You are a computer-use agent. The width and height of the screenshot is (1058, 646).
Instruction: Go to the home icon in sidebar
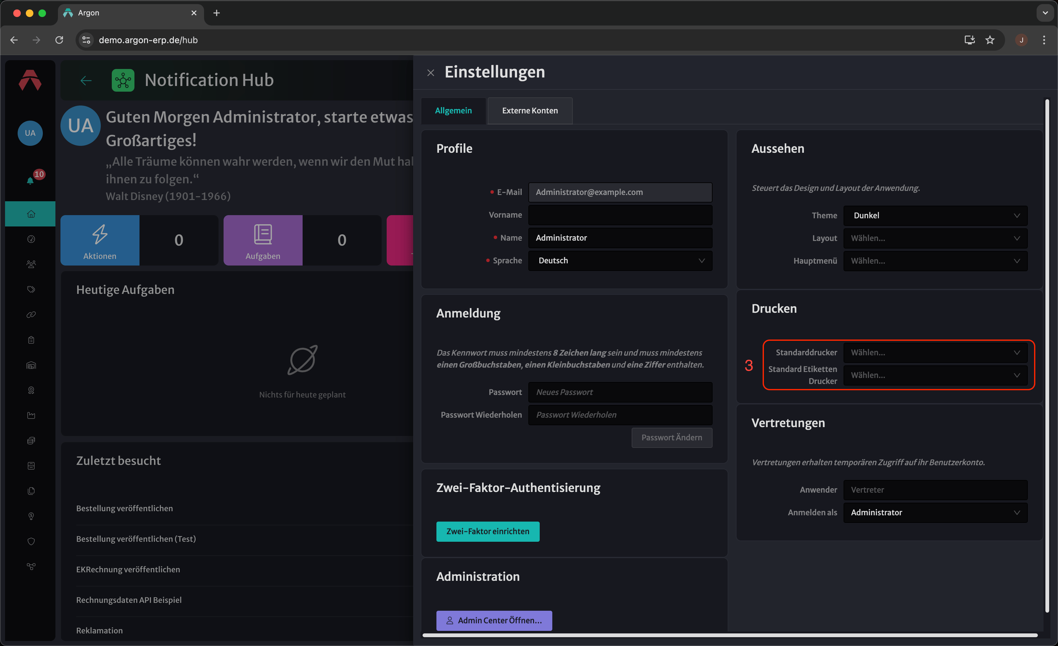[31, 214]
